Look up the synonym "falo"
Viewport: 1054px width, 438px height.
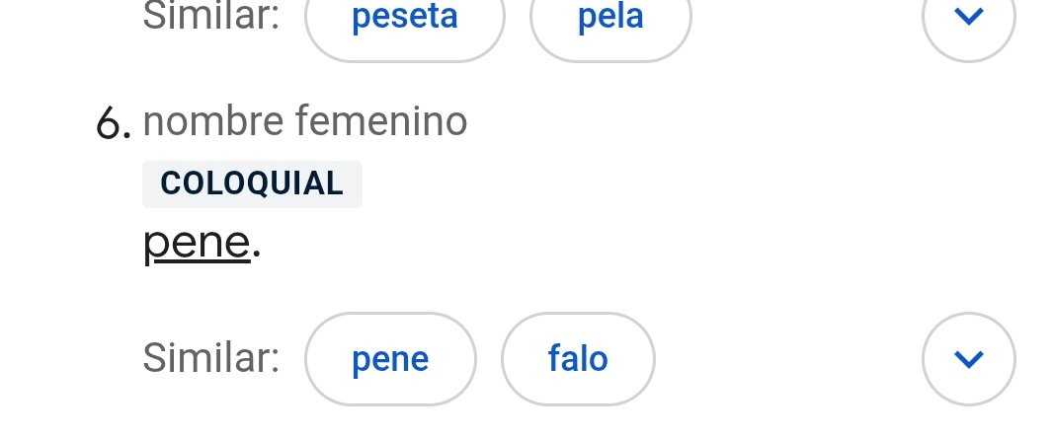(x=578, y=359)
